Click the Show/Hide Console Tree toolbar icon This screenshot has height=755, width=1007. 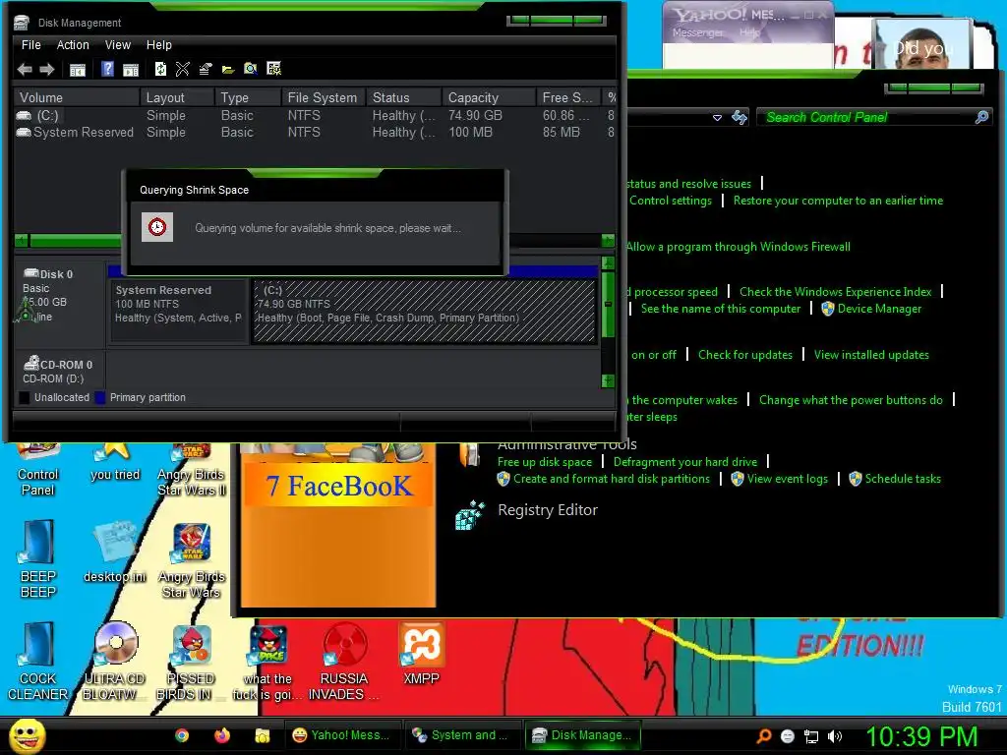pyautogui.click(x=77, y=70)
